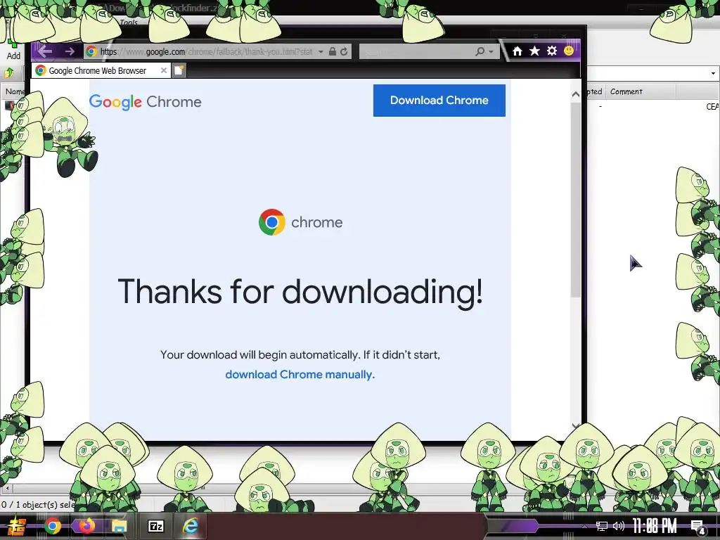Click the up-folder icon in 7-Zip

click(x=8, y=72)
